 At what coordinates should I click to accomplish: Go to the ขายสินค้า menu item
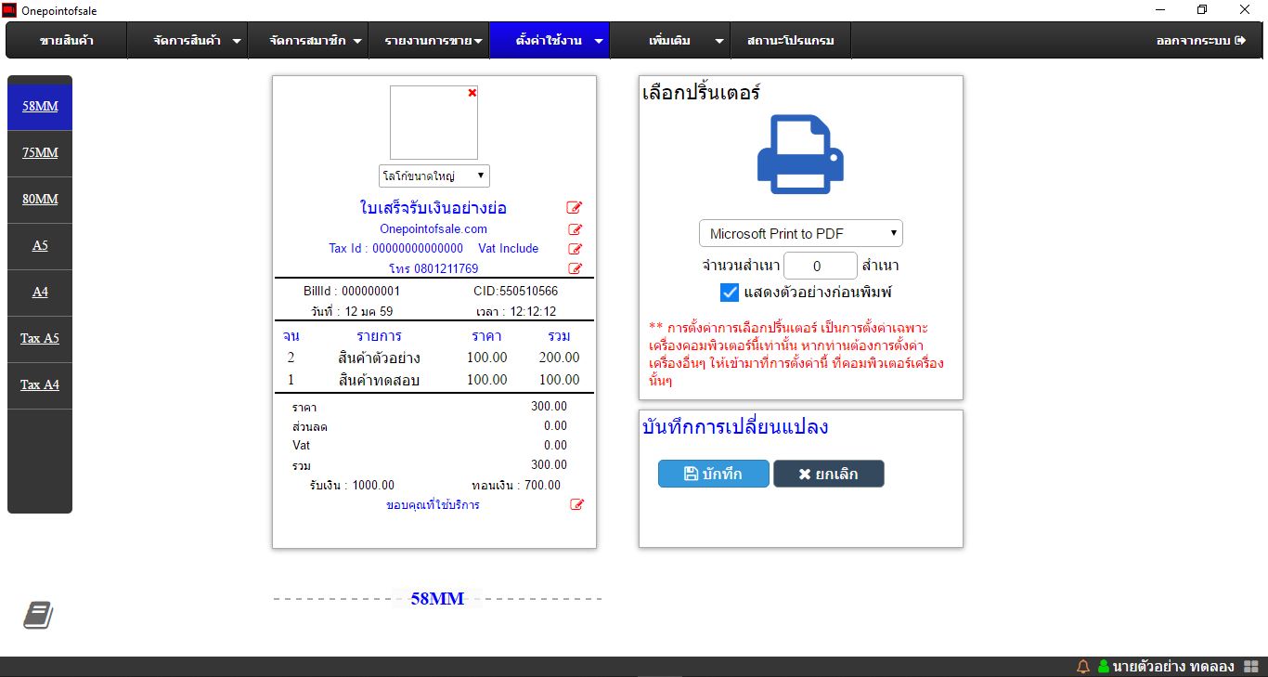pos(67,41)
